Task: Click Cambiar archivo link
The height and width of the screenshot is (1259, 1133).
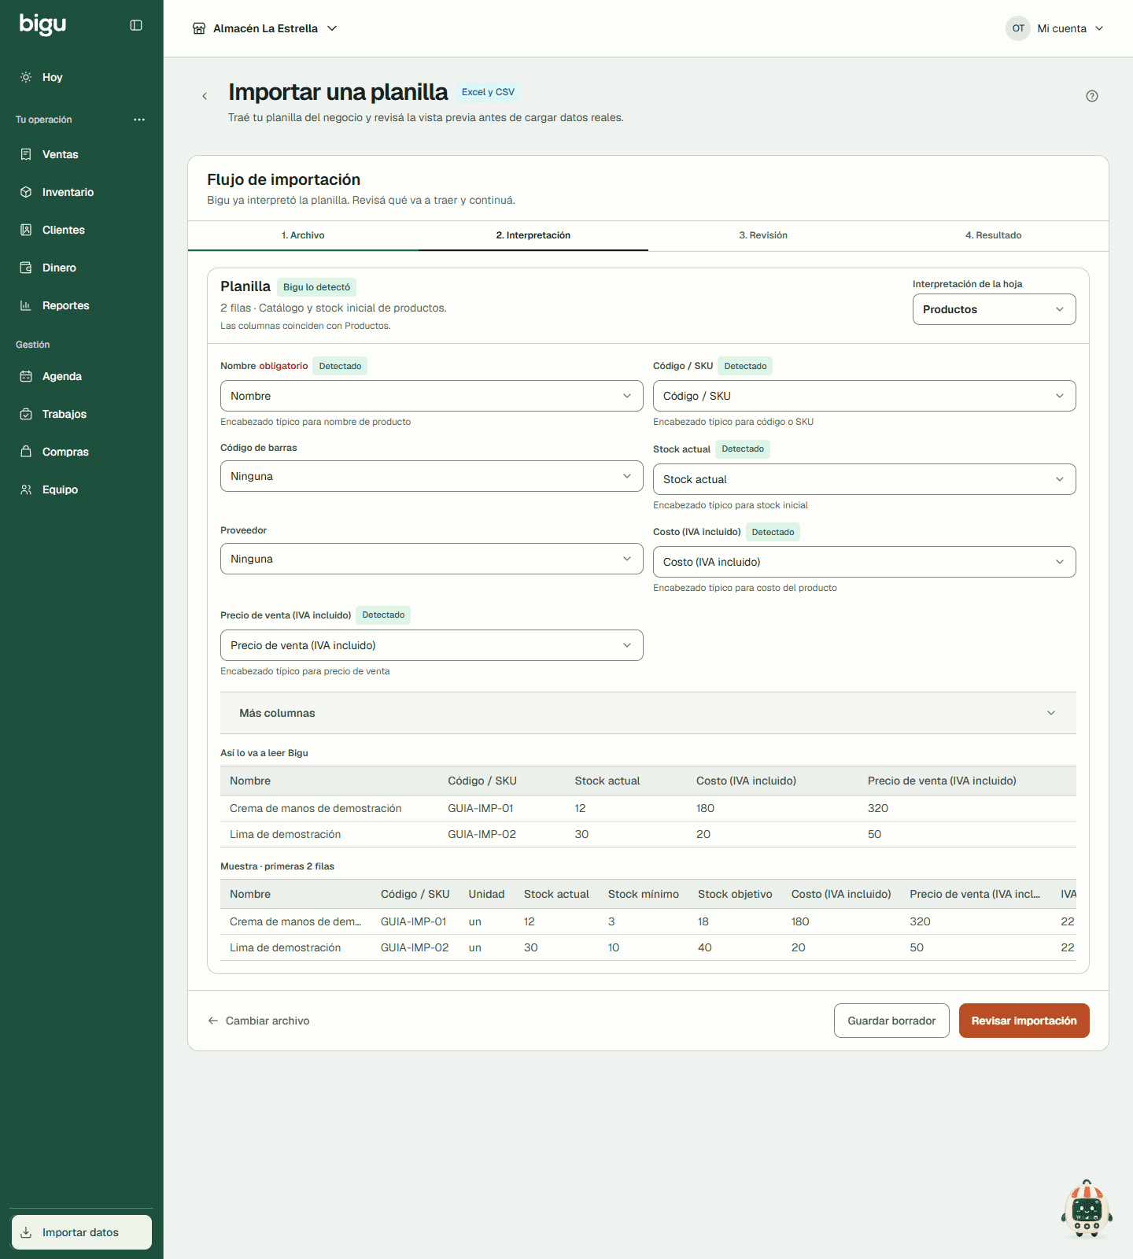Action: [259, 1021]
